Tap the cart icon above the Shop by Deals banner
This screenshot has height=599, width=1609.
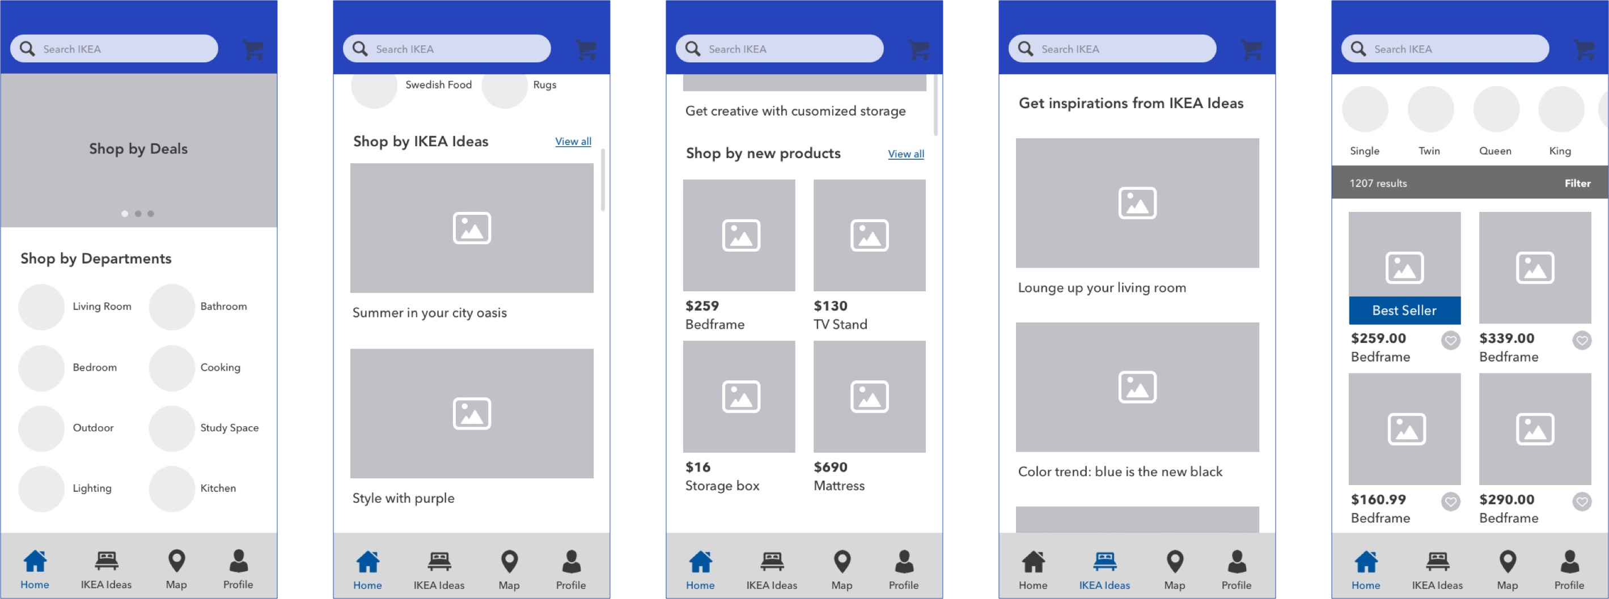pyautogui.click(x=253, y=49)
